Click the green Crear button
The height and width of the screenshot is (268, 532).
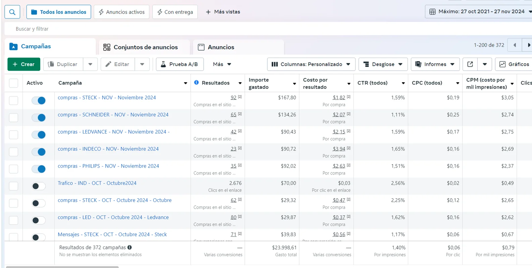[x=23, y=64]
